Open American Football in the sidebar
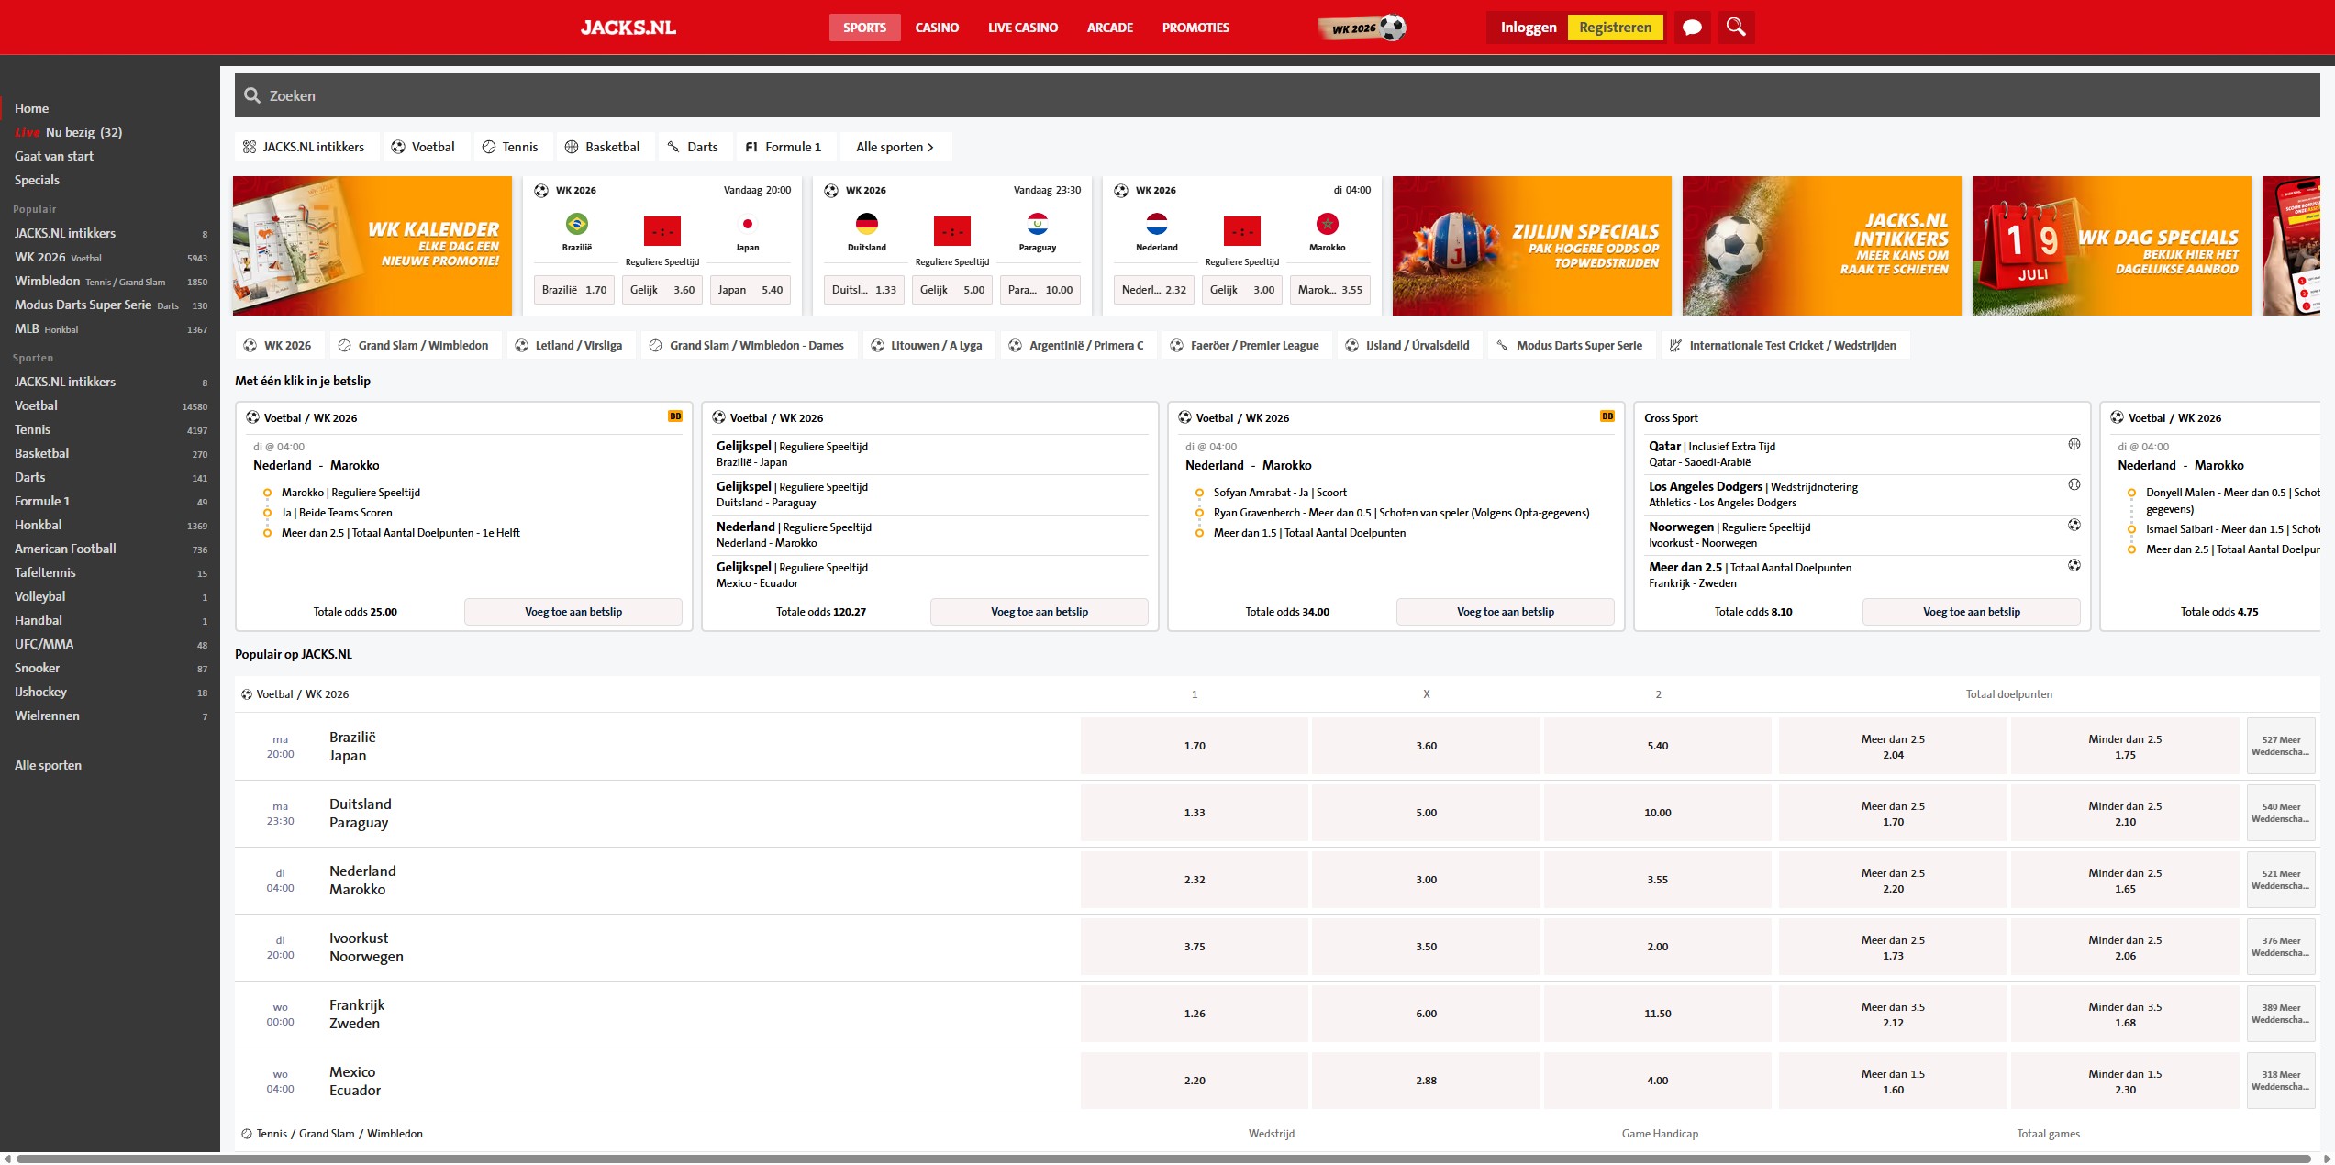The image size is (2335, 1165). click(x=110, y=549)
